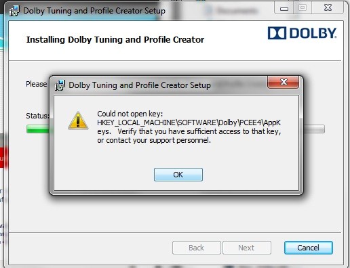
Task: Click the unfilled end of the progress bar
Action: click(x=314, y=129)
